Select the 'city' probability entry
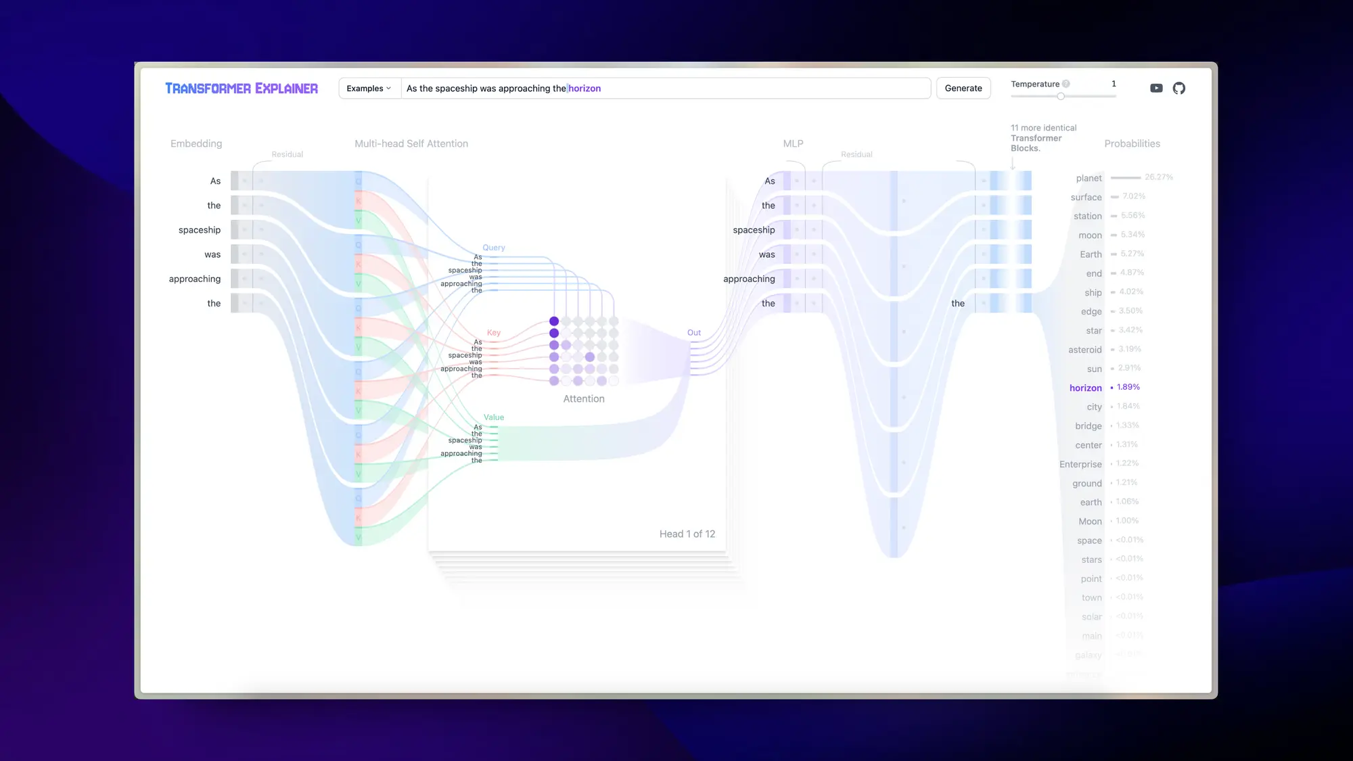1353x761 pixels. pos(1094,407)
